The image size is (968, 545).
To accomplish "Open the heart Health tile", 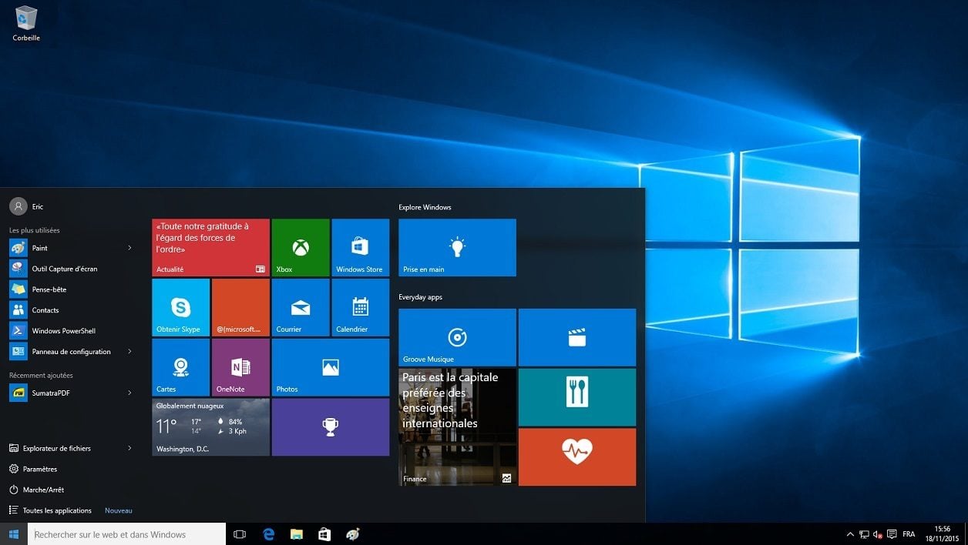I will [577, 457].
